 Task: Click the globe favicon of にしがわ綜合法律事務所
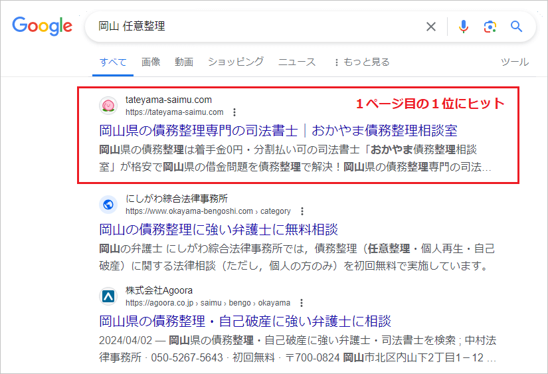(108, 205)
